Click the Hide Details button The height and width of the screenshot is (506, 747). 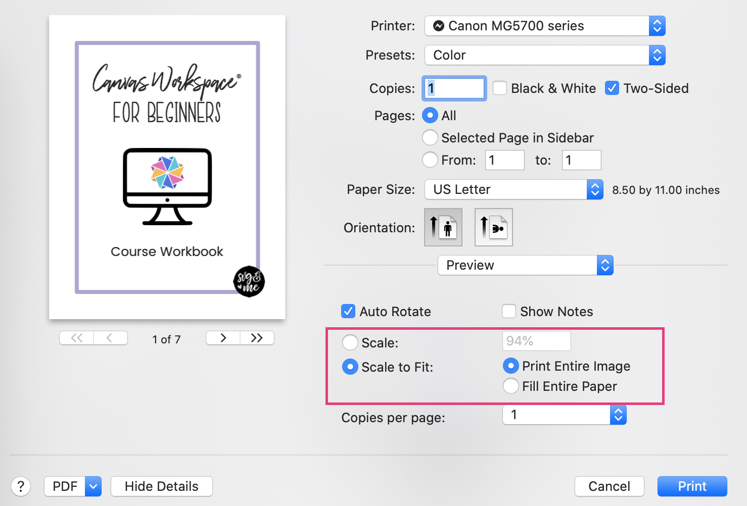tap(162, 486)
